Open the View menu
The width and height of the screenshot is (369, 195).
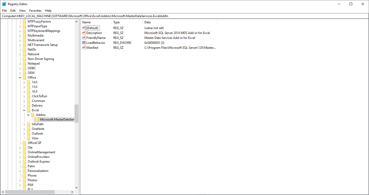coord(23,11)
